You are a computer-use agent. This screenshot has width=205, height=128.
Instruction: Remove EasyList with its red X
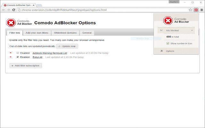click(x=11, y=57)
